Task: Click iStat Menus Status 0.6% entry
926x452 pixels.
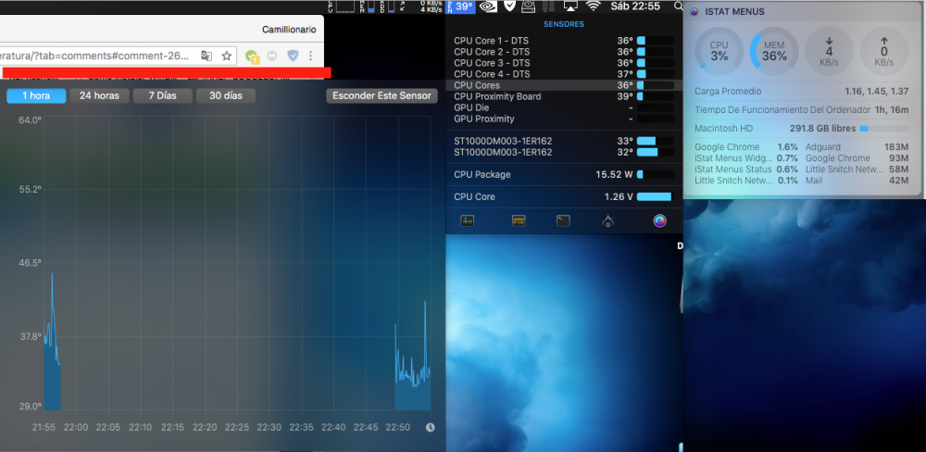Action: coord(745,169)
